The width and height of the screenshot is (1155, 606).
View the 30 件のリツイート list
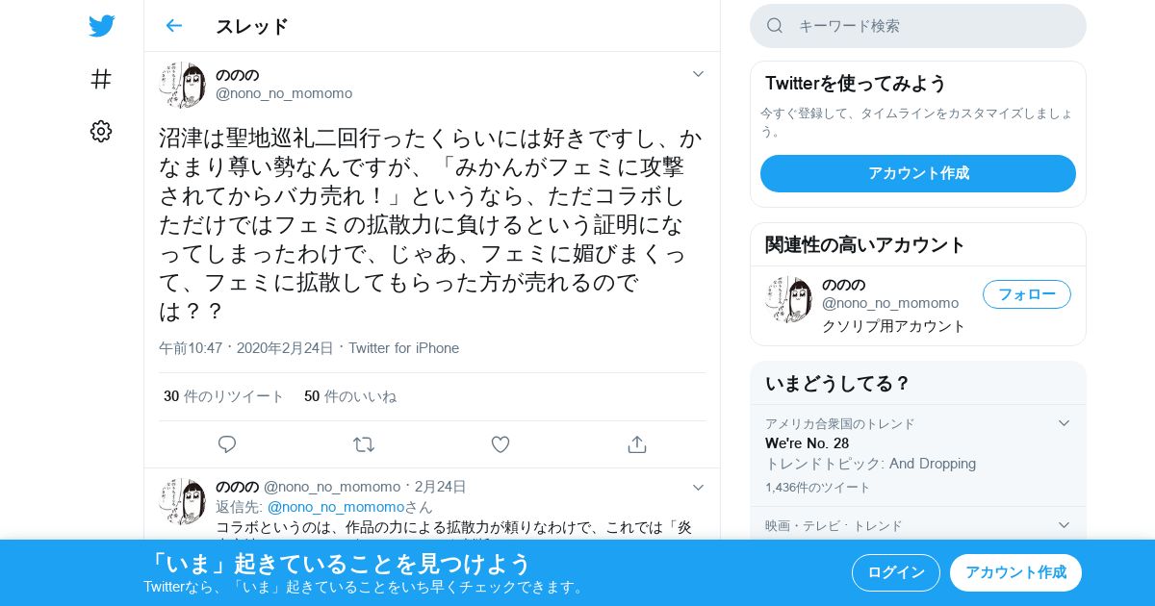click(223, 396)
